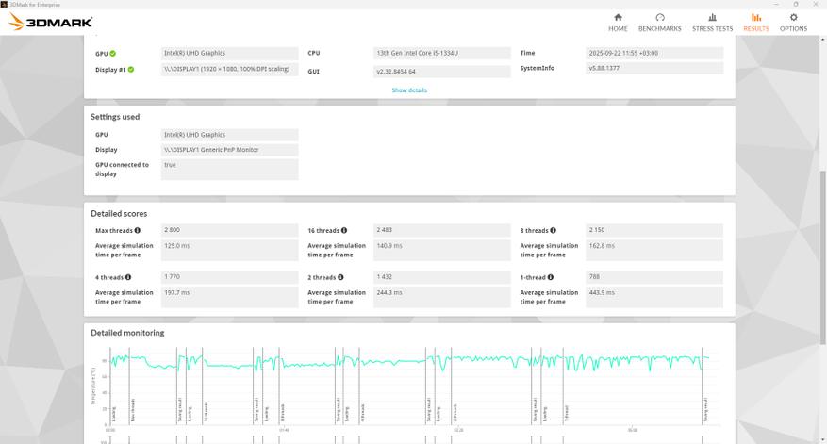827x444 pixels.
Task: Click green check icon next to Display #1
Action: click(x=131, y=69)
